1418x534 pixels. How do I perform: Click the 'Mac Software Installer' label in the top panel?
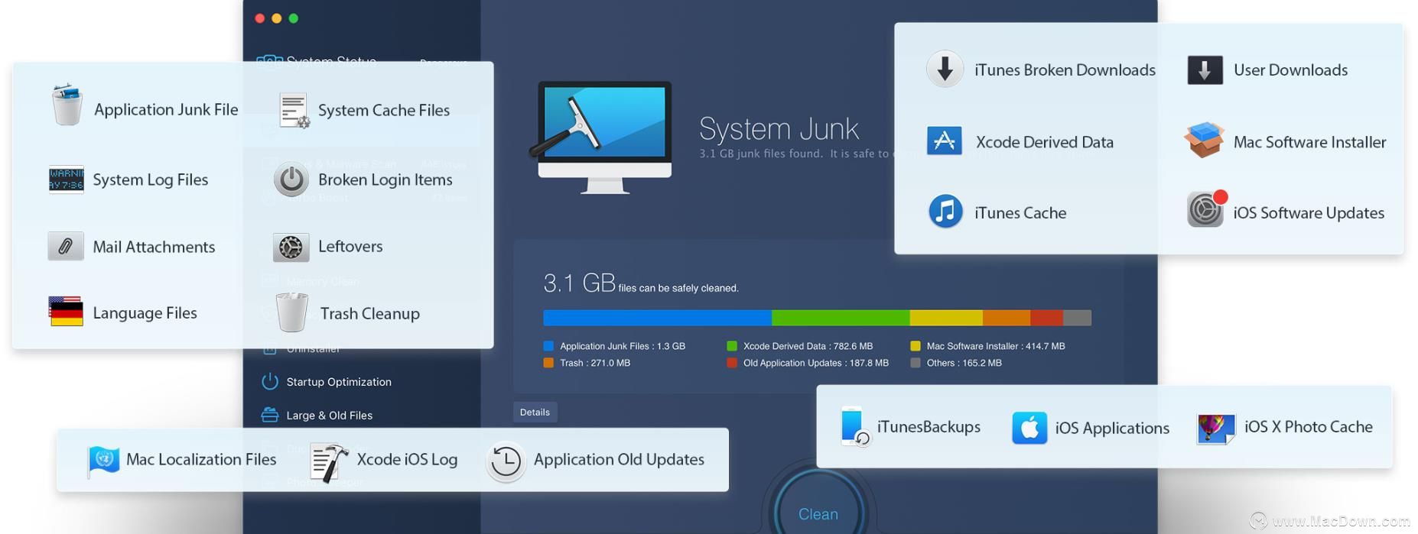(x=1309, y=142)
